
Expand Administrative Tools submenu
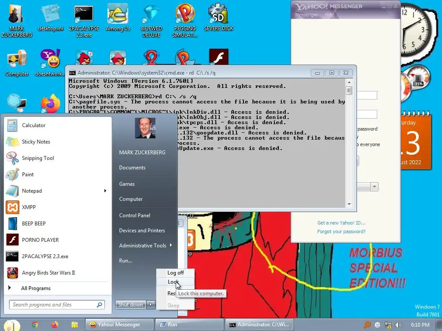tap(145, 245)
